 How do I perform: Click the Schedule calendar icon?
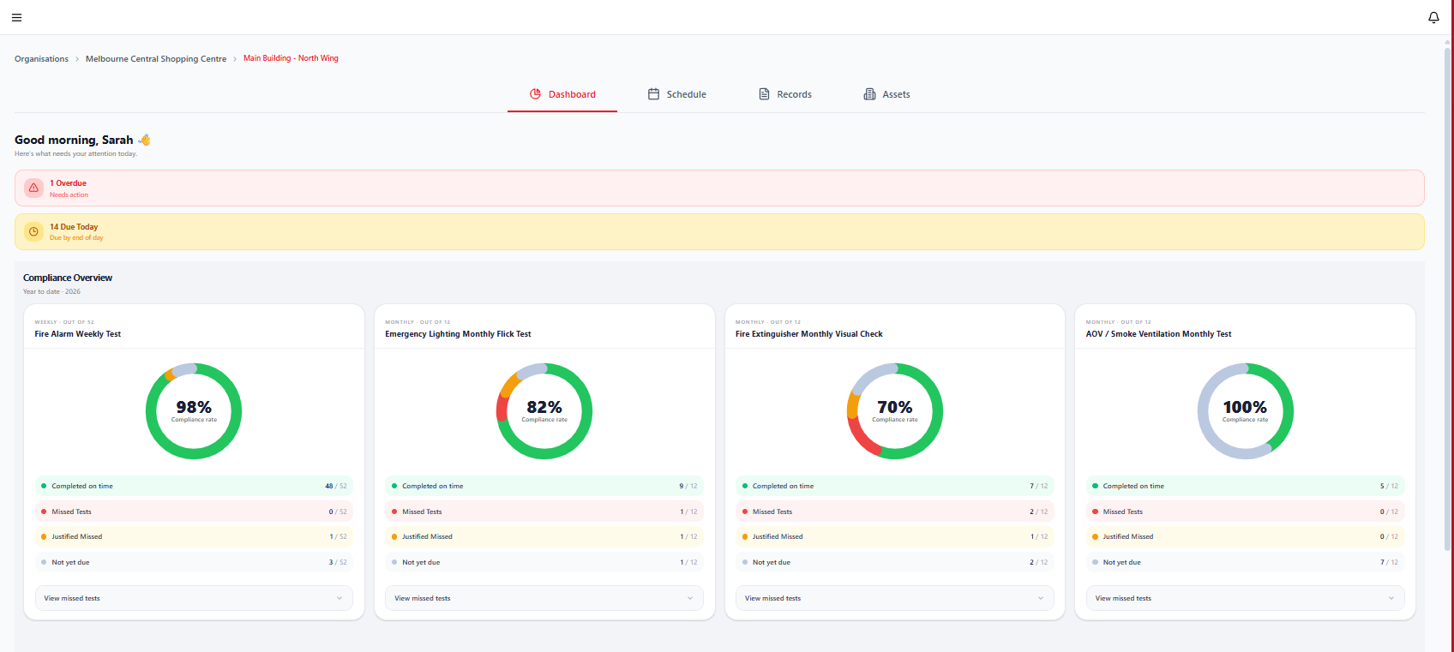[653, 94]
